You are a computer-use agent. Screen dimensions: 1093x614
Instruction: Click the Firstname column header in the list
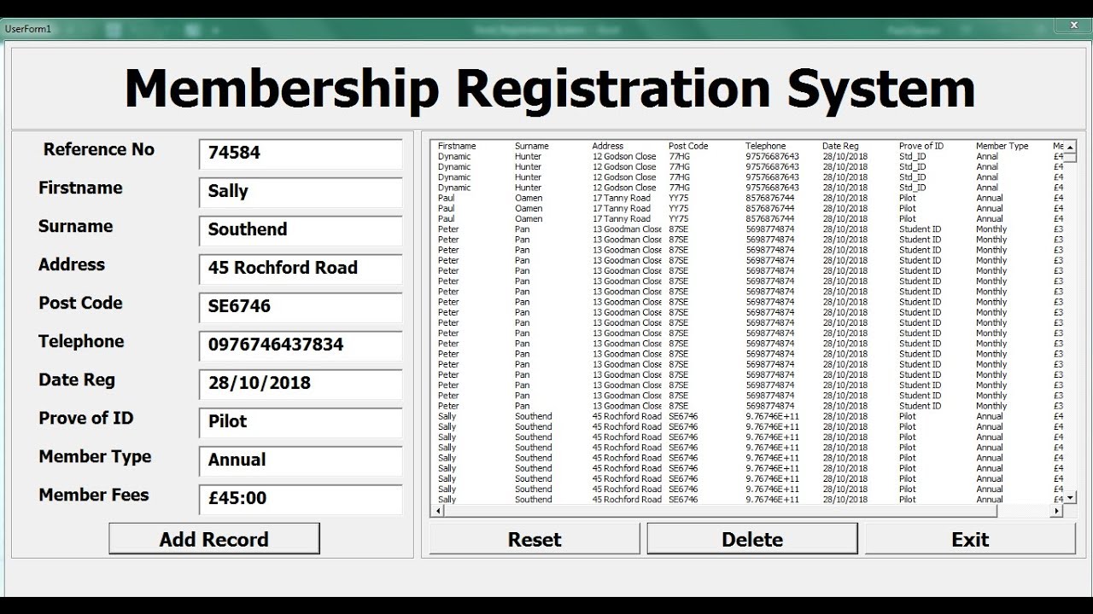(x=457, y=146)
